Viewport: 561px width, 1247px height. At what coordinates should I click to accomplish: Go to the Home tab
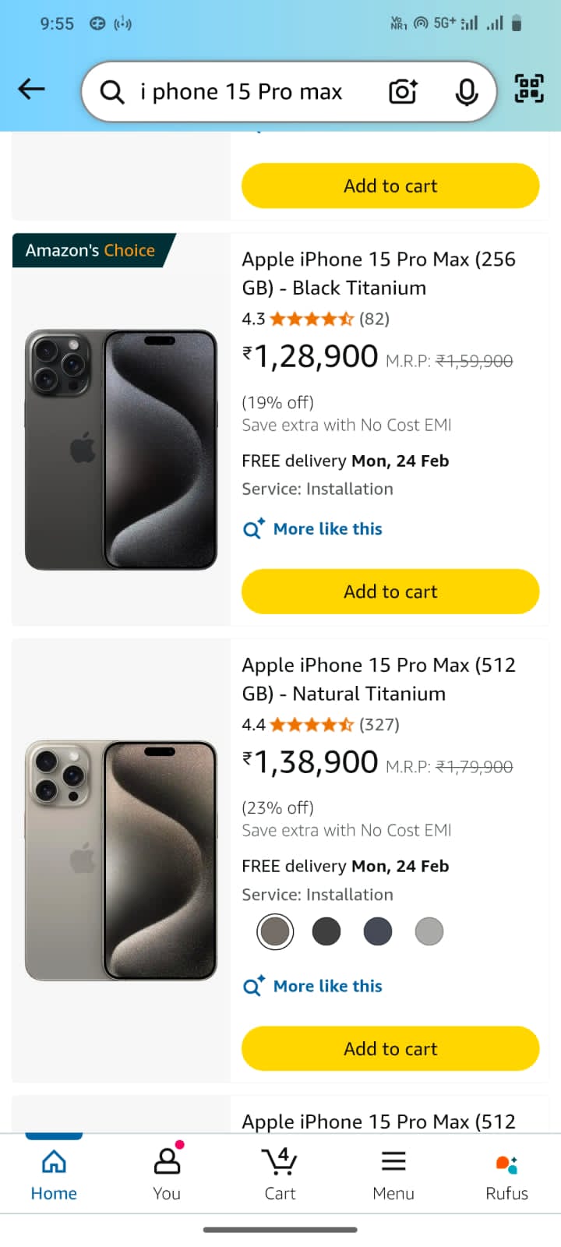(54, 1173)
